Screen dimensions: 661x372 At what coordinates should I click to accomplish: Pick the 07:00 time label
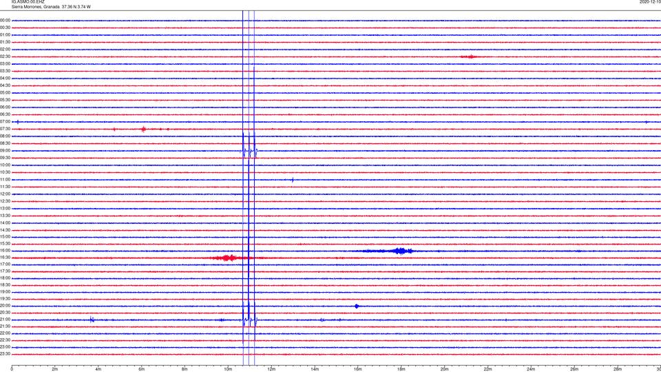coord(5,121)
